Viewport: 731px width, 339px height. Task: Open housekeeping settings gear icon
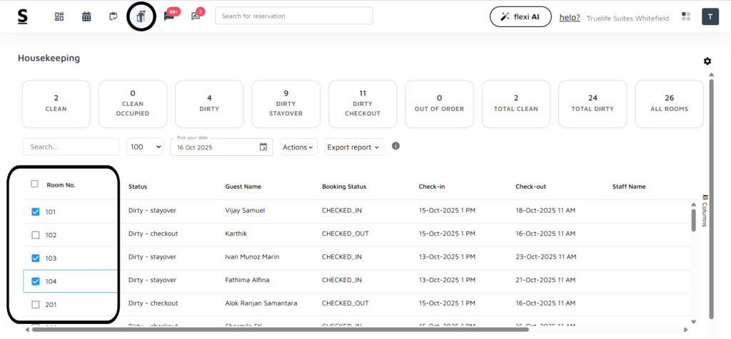tap(707, 61)
